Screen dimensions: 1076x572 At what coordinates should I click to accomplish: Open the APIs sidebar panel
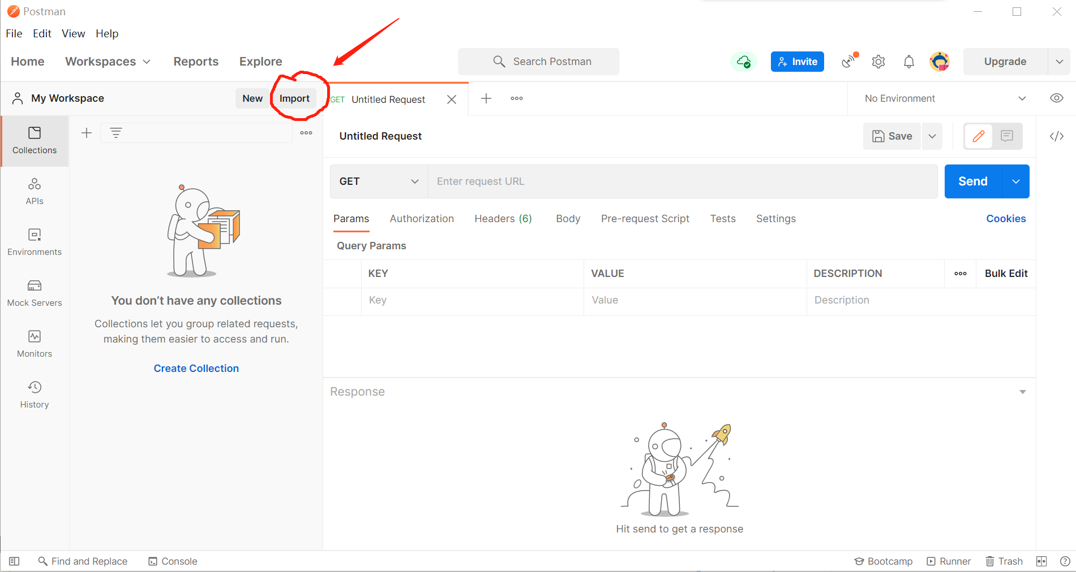click(x=35, y=192)
